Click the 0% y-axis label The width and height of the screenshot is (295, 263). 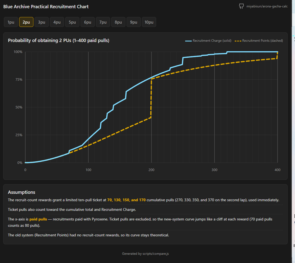click(20, 163)
